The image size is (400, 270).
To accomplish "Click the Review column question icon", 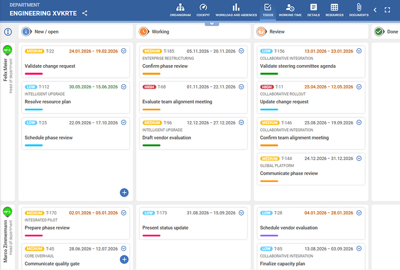I will [x=261, y=32].
